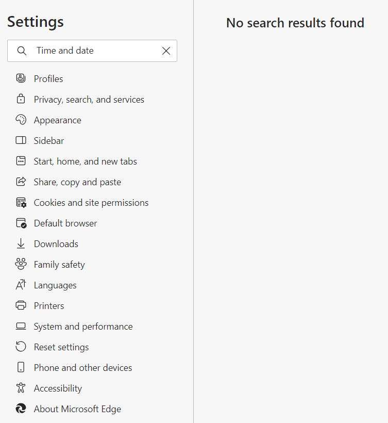Click the Microsoft Edge logo icon

(21, 409)
